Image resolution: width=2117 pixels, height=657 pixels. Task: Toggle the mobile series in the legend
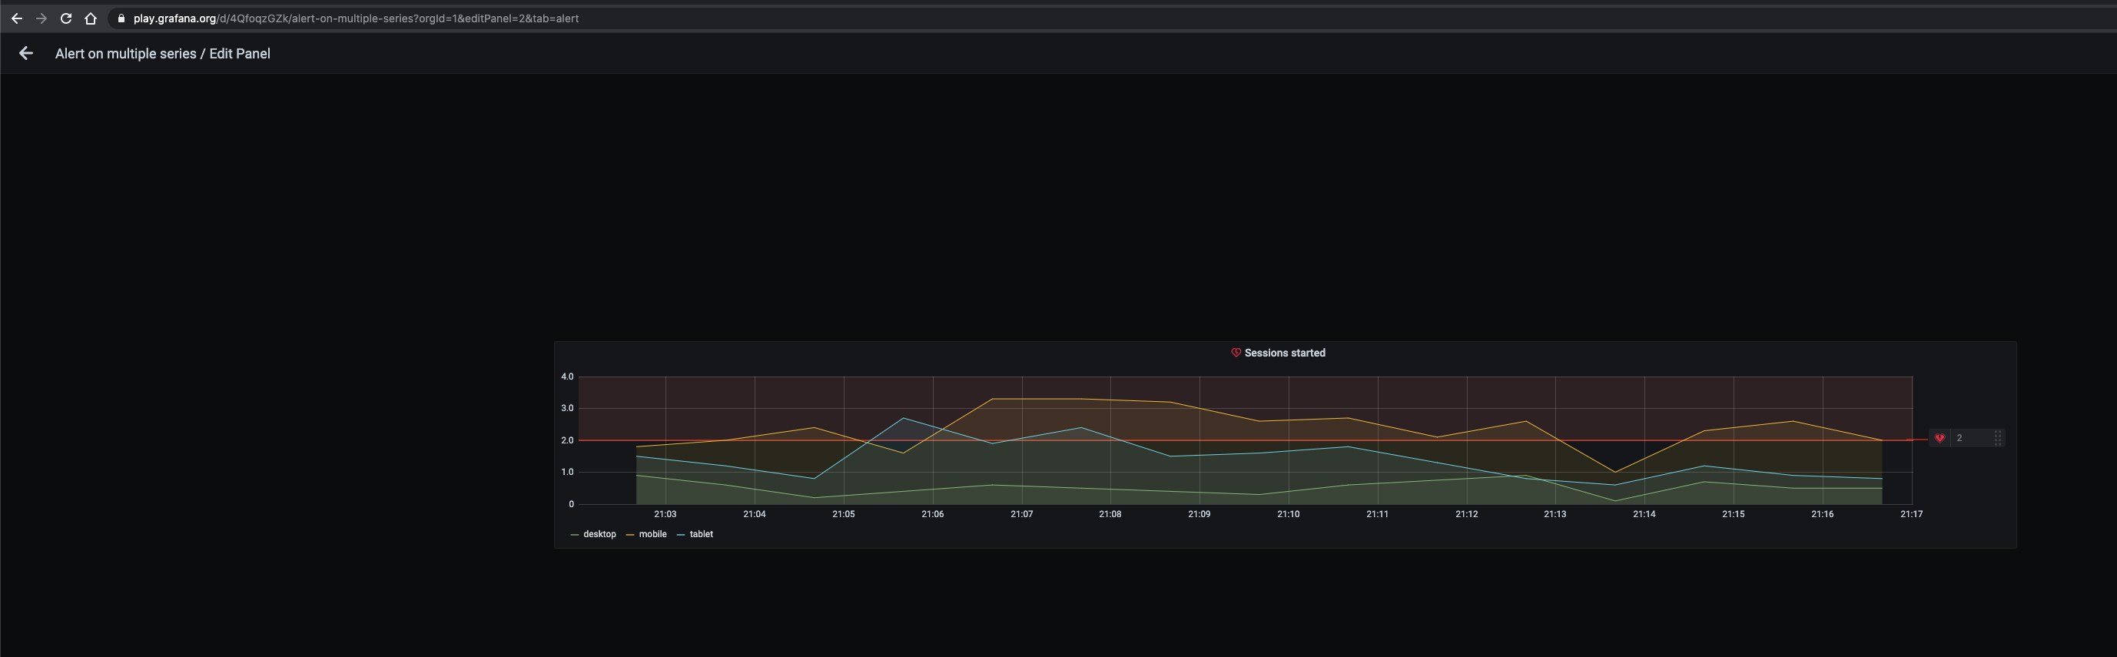(x=652, y=535)
